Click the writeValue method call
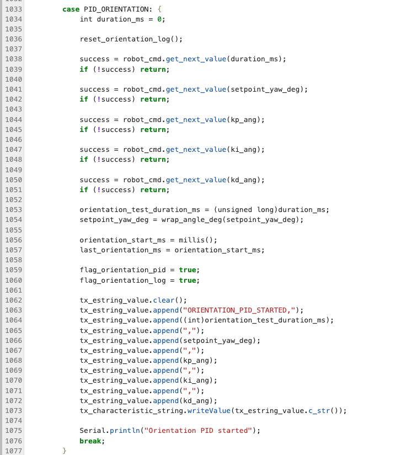The height and width of the screenshot is (455, 401). (x=208, y=410)
